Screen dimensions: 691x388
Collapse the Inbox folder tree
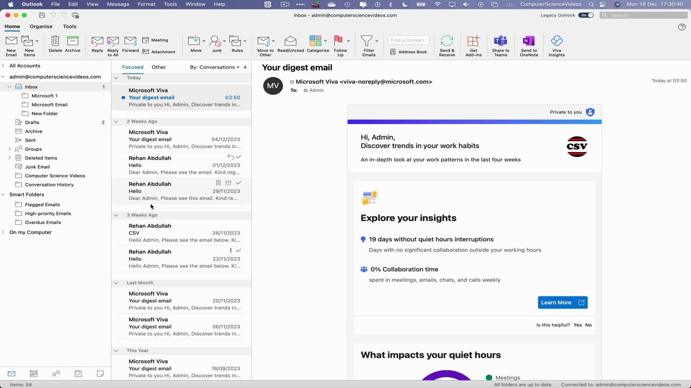9,87
